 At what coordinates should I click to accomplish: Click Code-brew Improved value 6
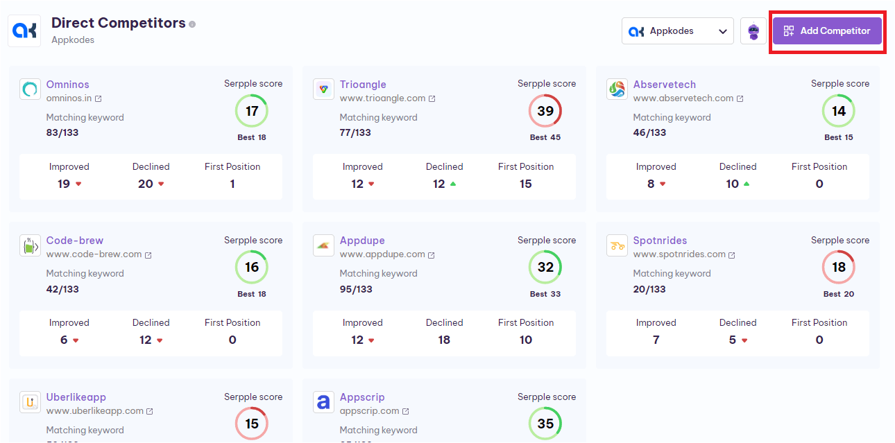click(64, 340)
